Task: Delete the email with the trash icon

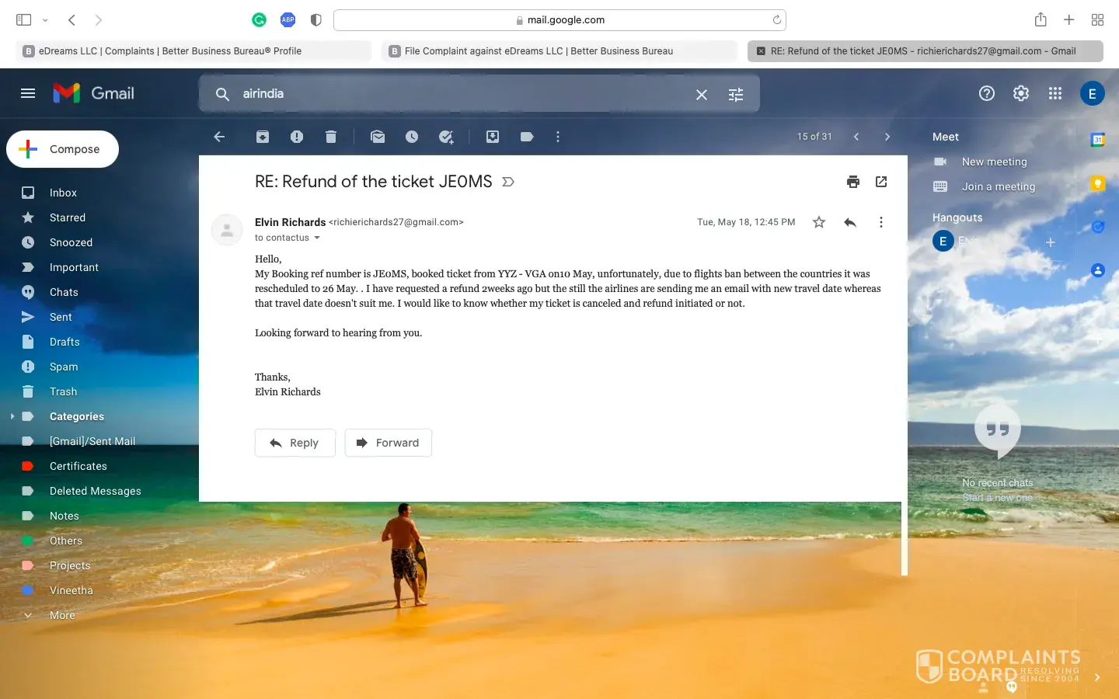Action: [331, 137]
